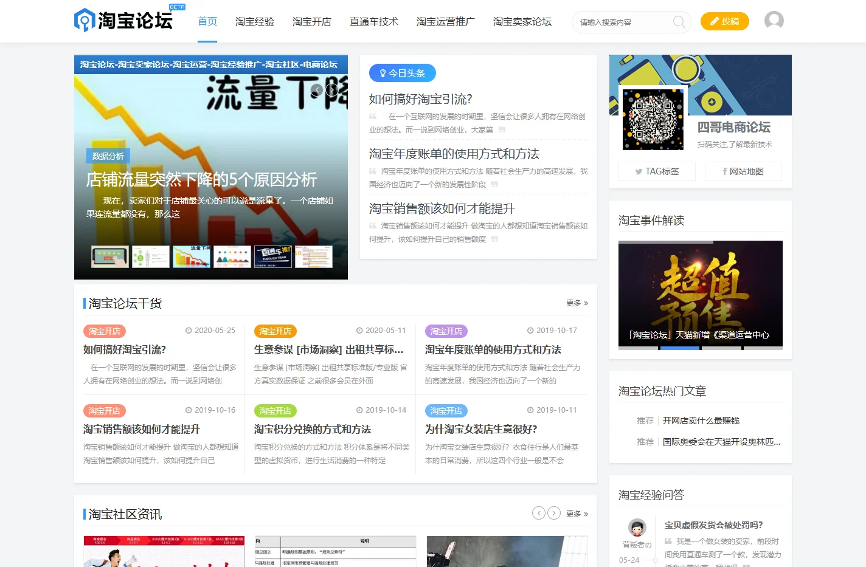Select the fourth carousel thumbnail
This screenshot has height=567, width=866.
coord(232,256)
